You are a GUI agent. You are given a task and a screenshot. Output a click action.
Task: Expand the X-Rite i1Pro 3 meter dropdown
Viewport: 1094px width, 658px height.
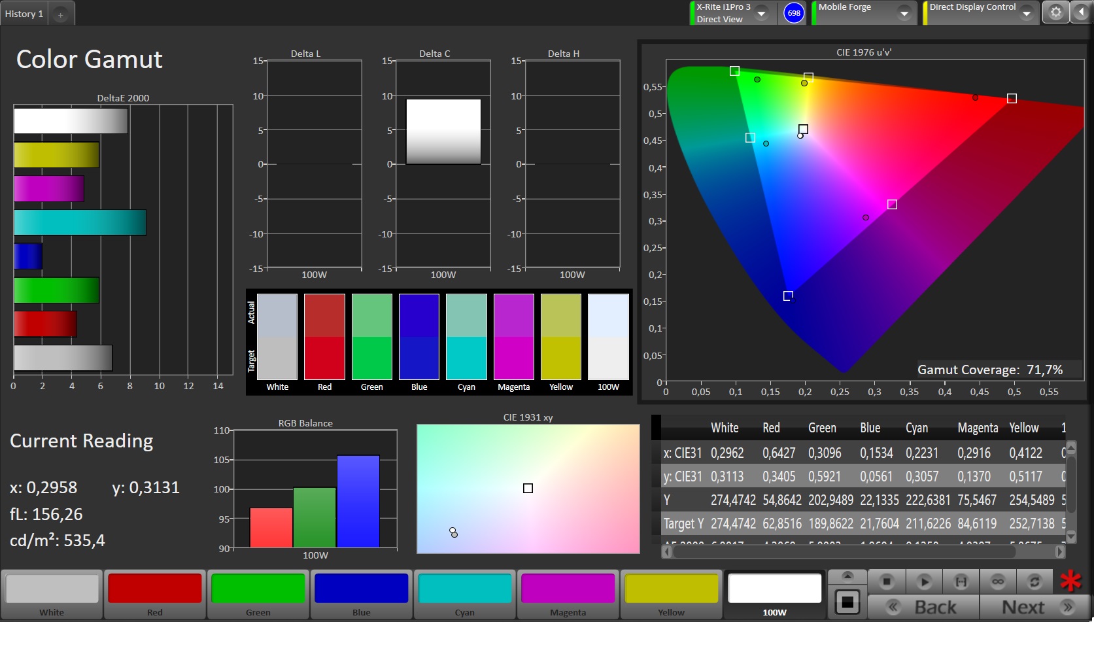(761, 13)
